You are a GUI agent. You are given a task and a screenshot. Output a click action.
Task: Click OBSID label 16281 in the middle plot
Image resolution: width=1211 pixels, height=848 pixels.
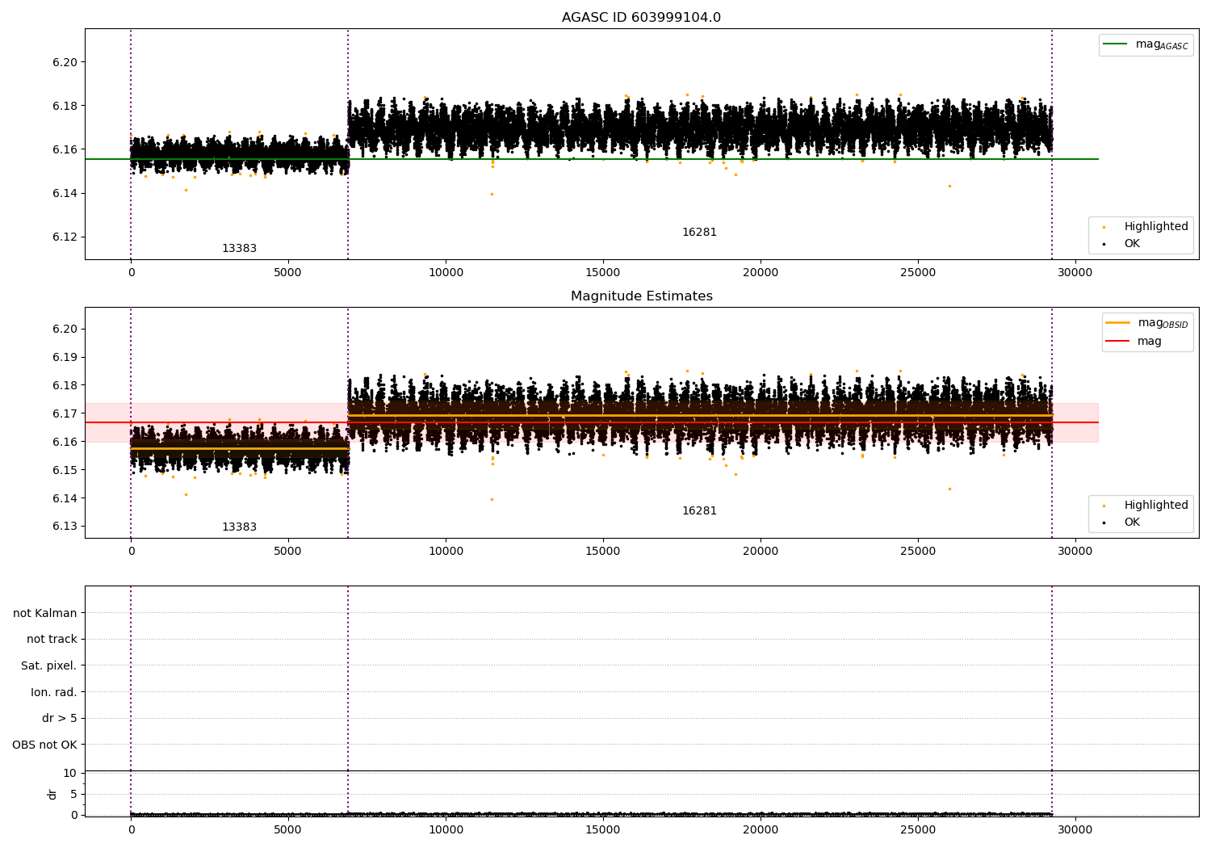[699, 511]
